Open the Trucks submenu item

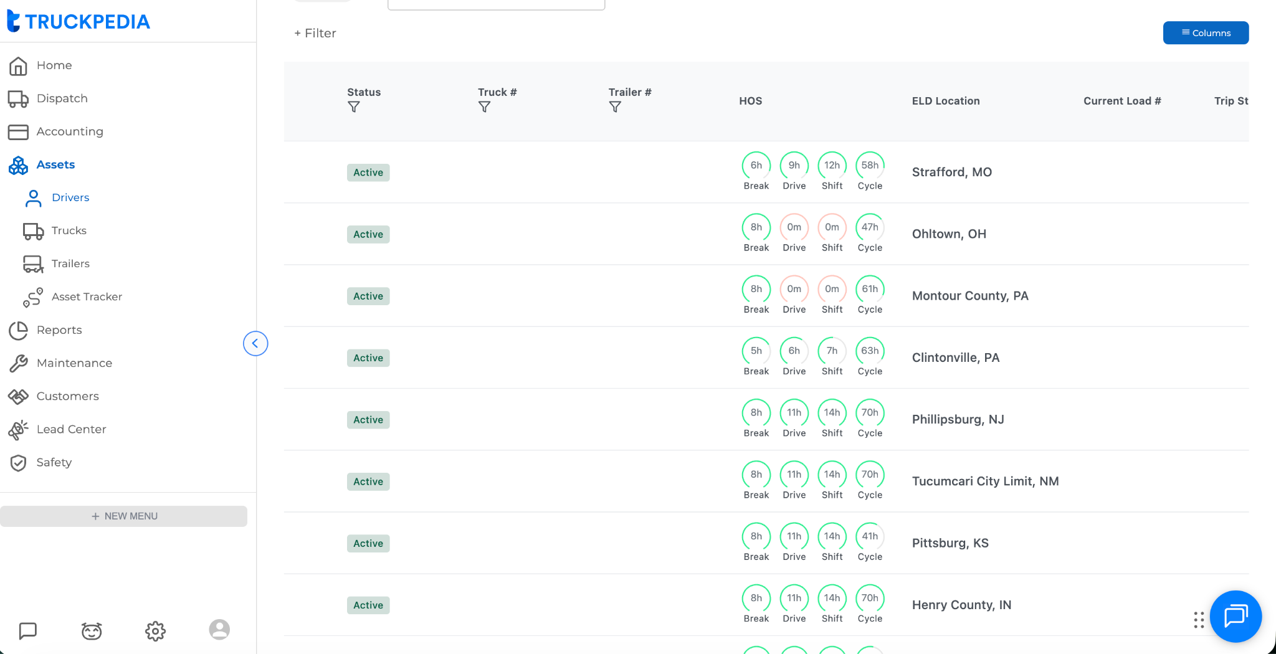[x=69, y=230]
